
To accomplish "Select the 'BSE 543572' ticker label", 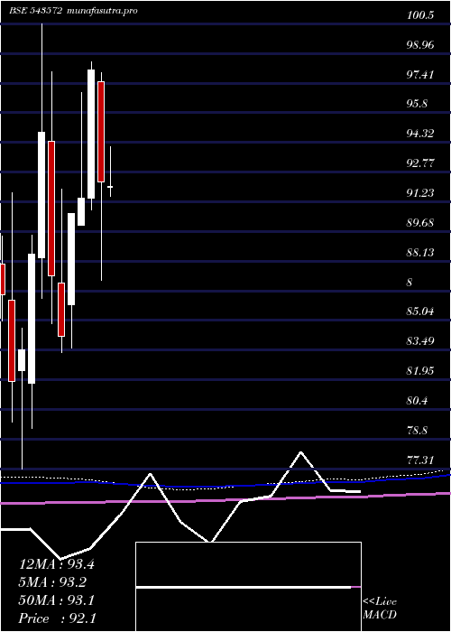I will click(35, 11).
